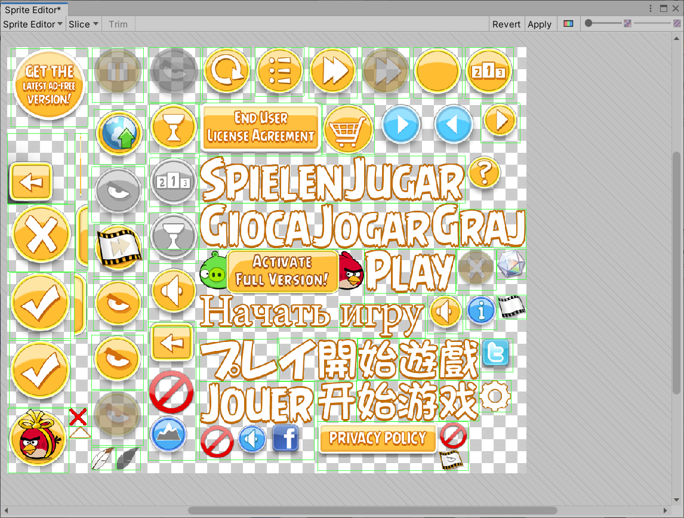Select the shopping cart sprite
This screenshot has width=684, height=518.
pos(348,129)
